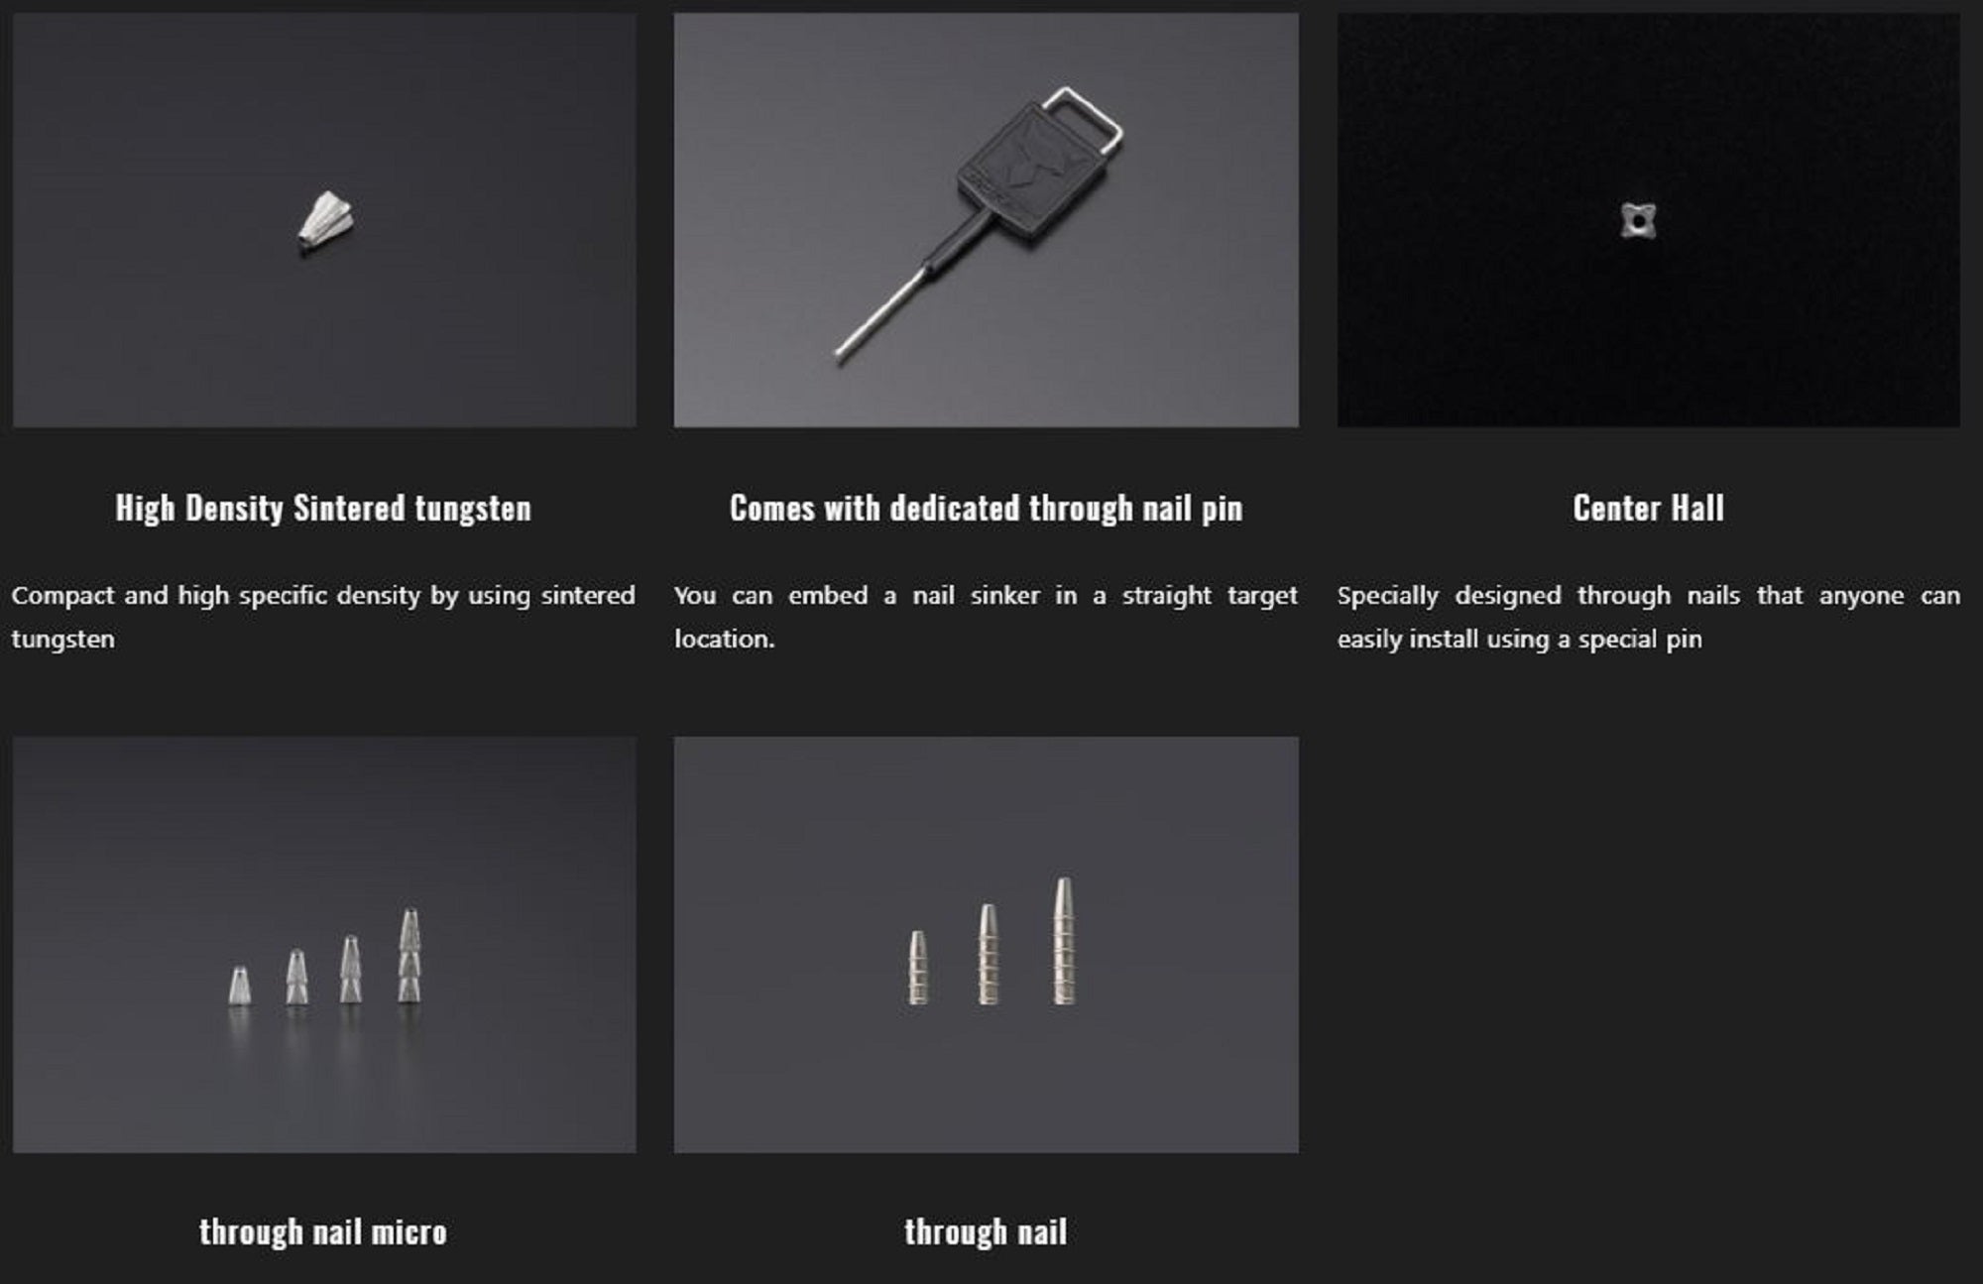Click the sintered tungsten sinker product image
The height and width of the screenshot is (1284, 1983).
pyautogui.click(x=324, y=219)
